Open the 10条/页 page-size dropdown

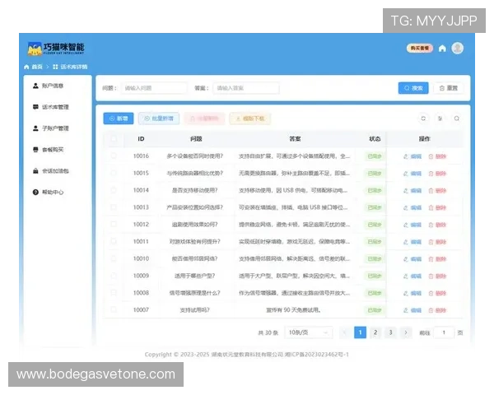pyautogui.click(x=309, y=332)
